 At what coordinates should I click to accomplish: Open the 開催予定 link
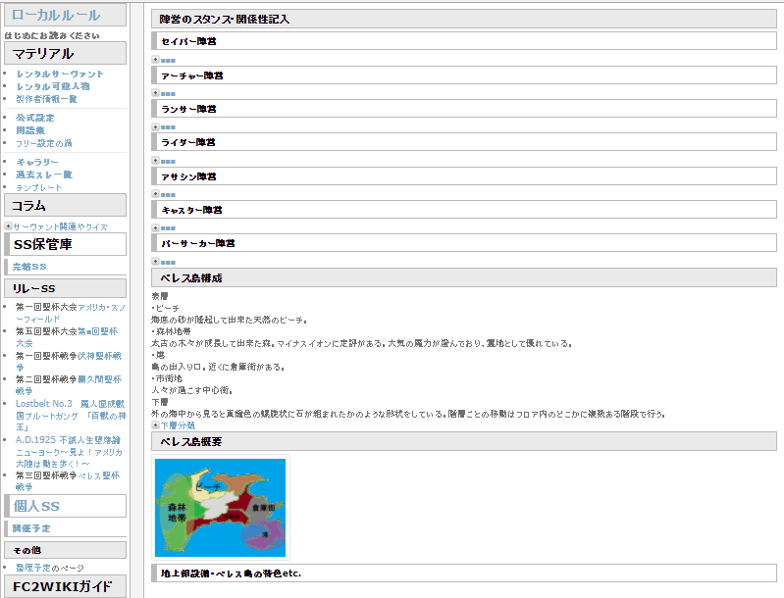[x=31, y=528]
